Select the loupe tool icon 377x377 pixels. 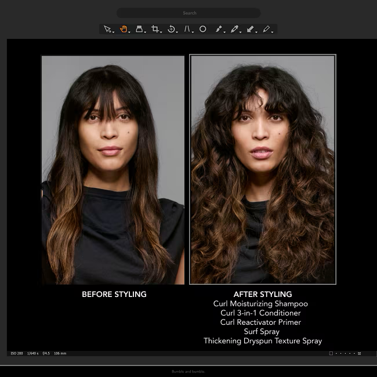(x=139, y=29)
